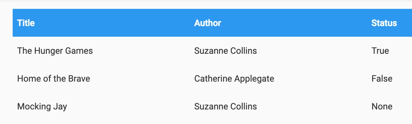The height and width of the screenshot is (124, 412).
Task: Sort by the Title column header
Action: 26,23
